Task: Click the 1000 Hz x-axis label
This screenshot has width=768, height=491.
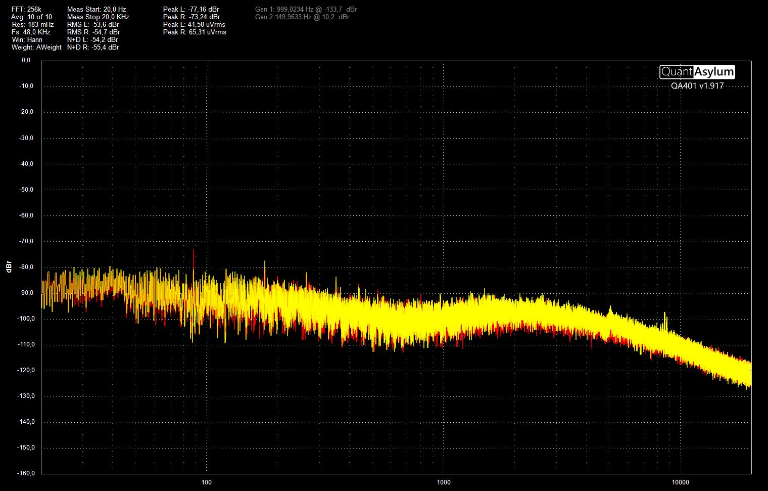Action: coord(444,482)
